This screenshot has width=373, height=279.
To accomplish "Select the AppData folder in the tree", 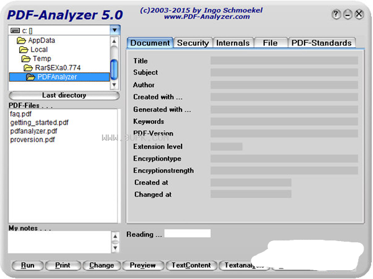I will (42, 40).
